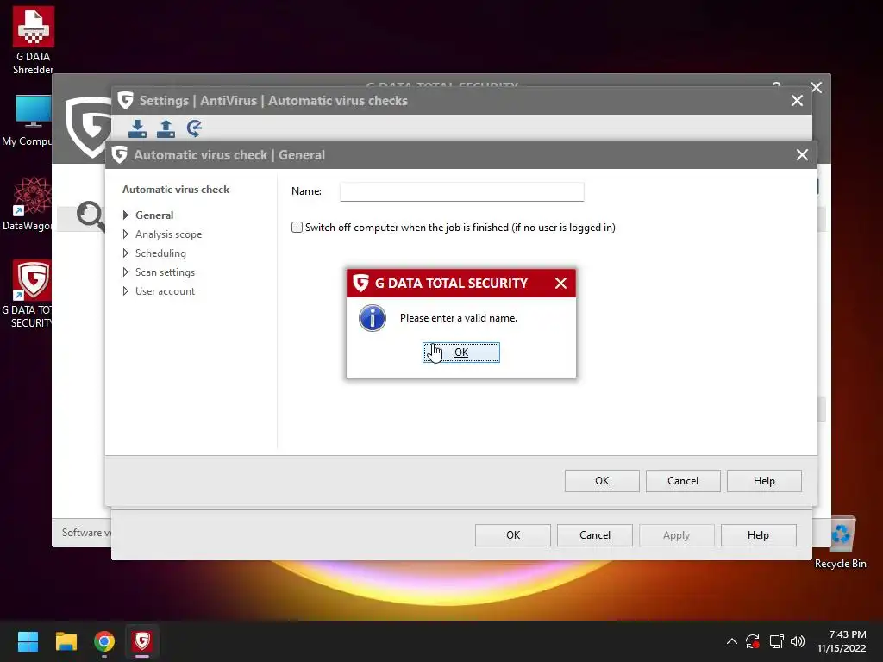Select General in the Automatic virus check tree

point(154,215)
